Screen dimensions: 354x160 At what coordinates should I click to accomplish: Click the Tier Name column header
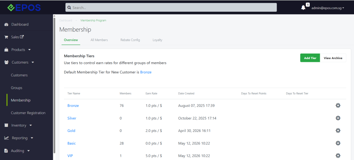[74, 93]
